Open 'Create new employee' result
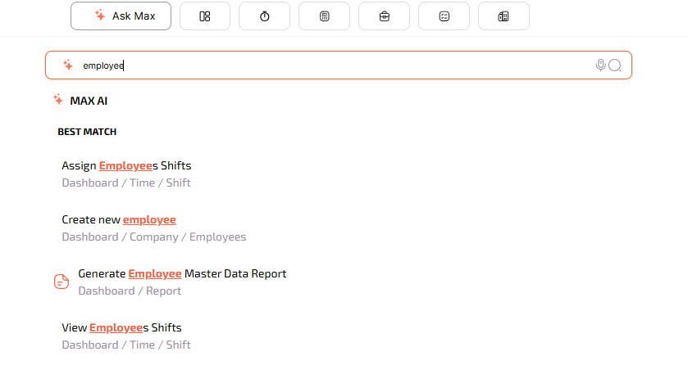The height and width of the screenshot is (365, 688). tap(119, 219)
